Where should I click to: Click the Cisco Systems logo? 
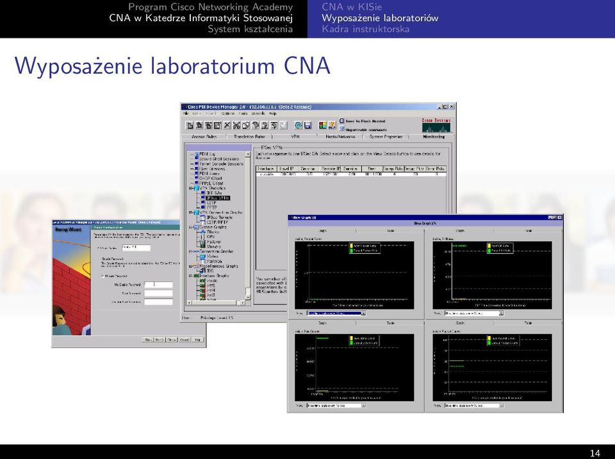tap(436, 126)
